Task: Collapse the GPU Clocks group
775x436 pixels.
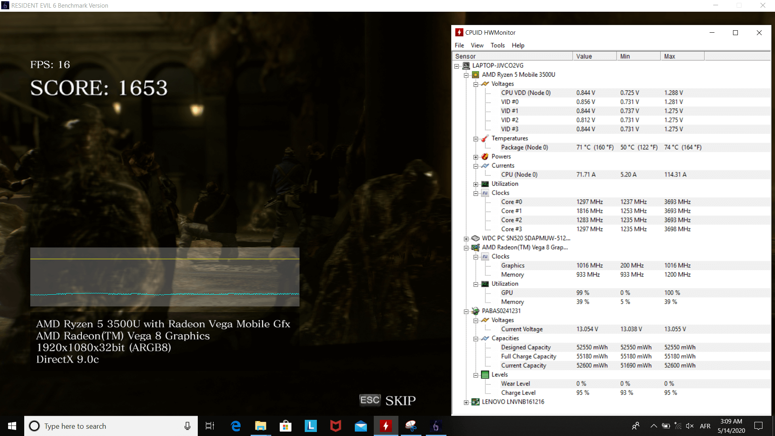Action: (476, 257)
